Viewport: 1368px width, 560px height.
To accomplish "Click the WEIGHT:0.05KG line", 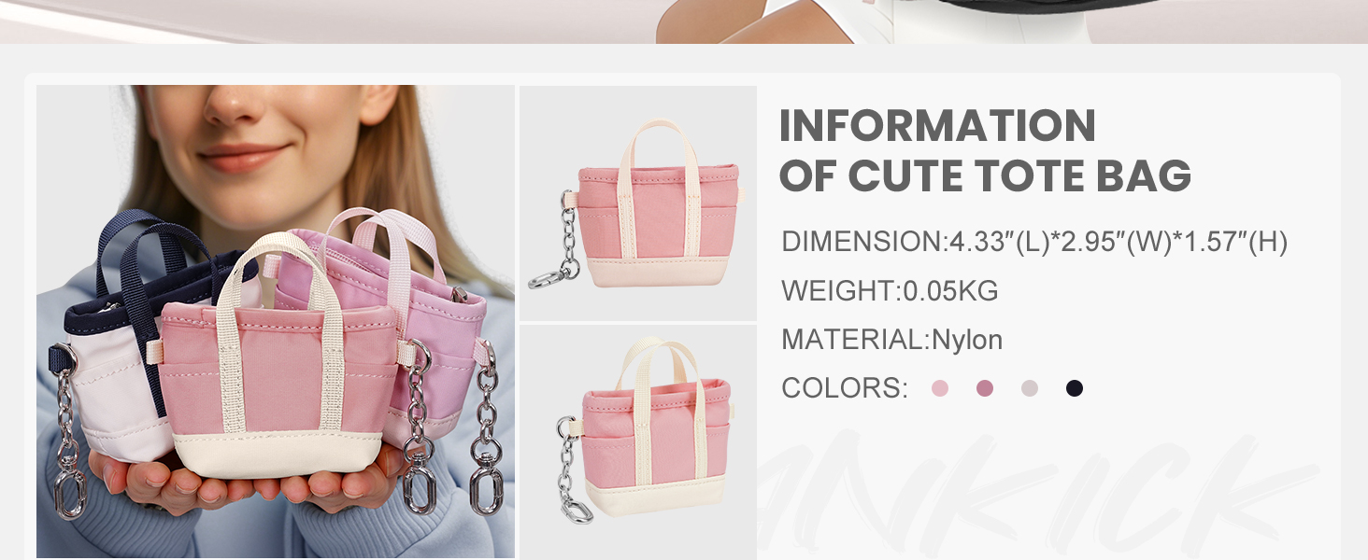I will (x=890, y=291).
